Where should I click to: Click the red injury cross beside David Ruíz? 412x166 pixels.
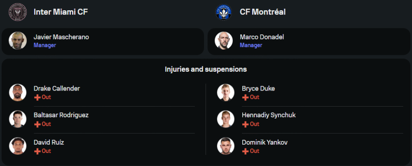coord(37,151)
